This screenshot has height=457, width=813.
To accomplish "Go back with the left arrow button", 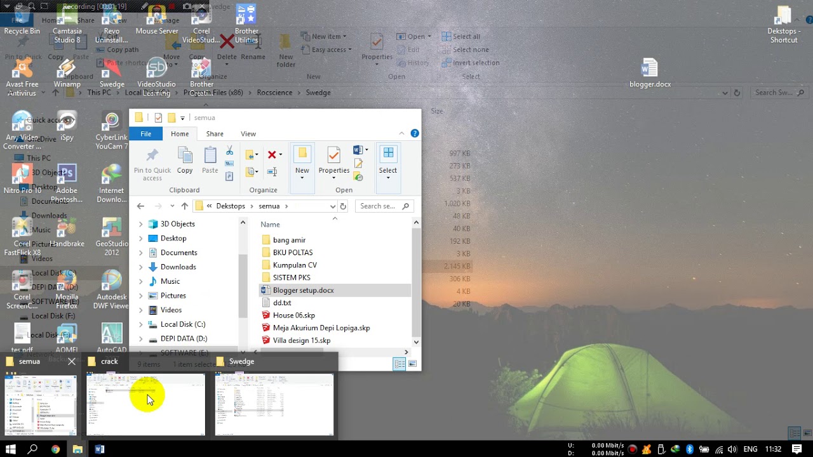I will [141, 206].
